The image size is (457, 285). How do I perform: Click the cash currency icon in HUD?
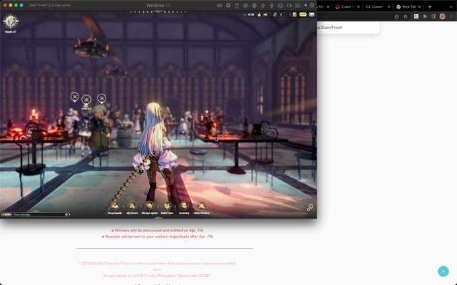coord(275,15)
